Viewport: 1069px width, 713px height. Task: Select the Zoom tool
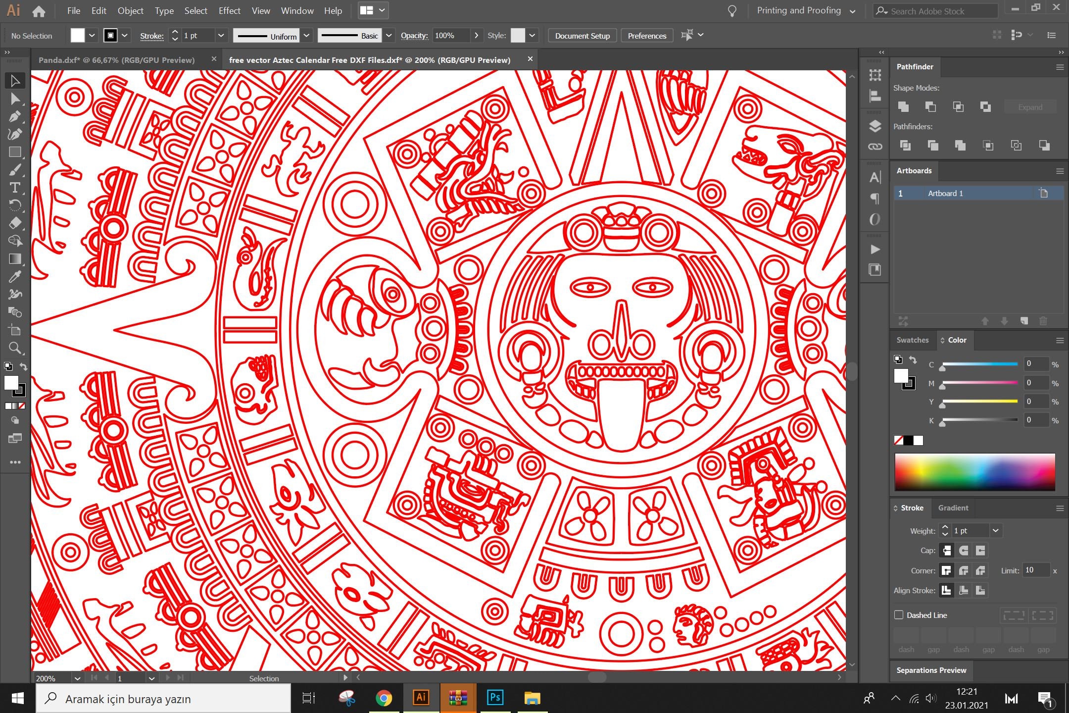tap(15, 349)
